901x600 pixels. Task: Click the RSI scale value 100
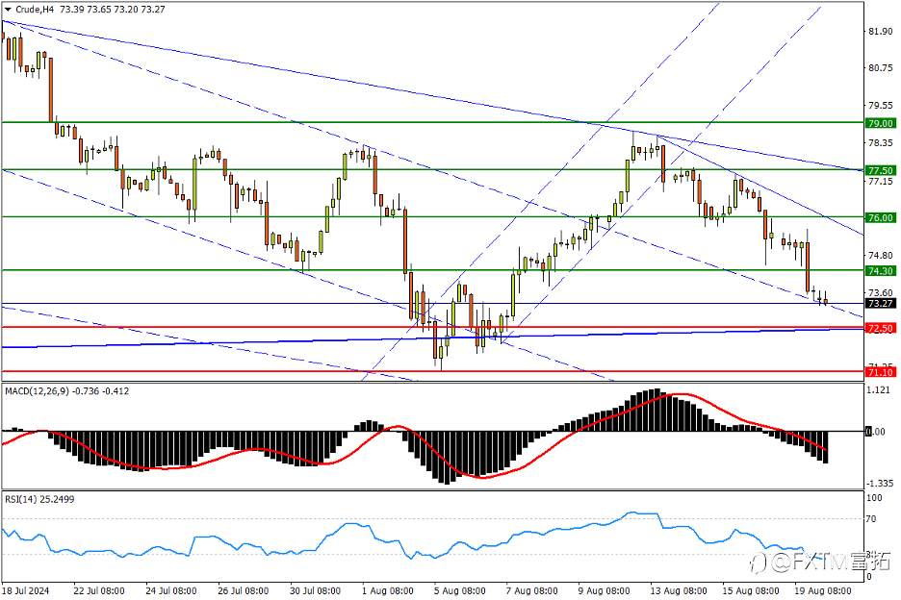click(x=874, y=498)
